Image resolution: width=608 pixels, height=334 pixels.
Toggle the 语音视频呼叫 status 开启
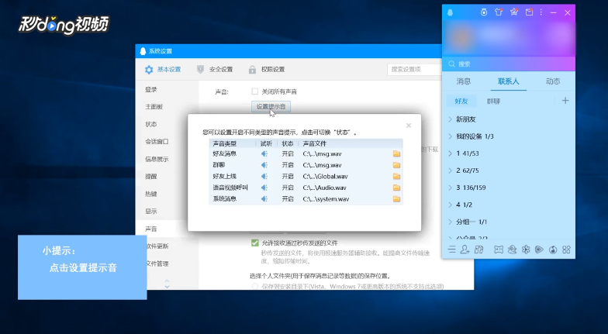pos(288,188)
